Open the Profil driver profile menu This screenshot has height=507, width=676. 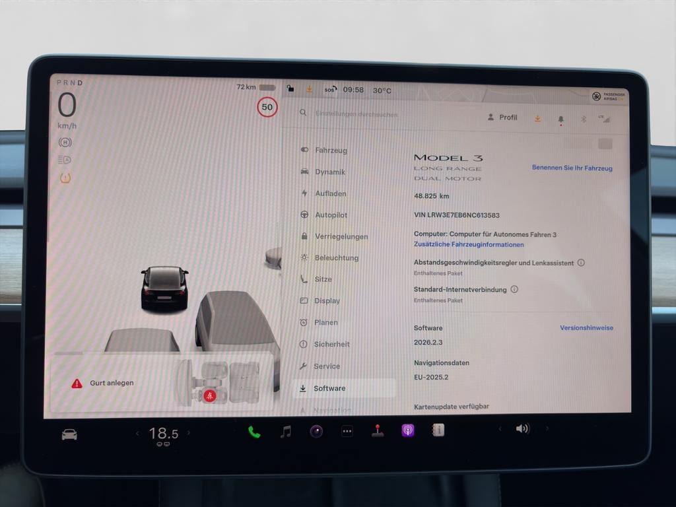pos(502,118)
